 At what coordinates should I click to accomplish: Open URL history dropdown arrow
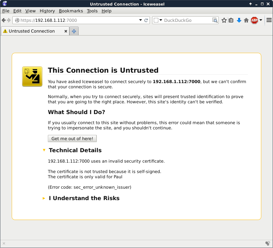click(140, 20)
